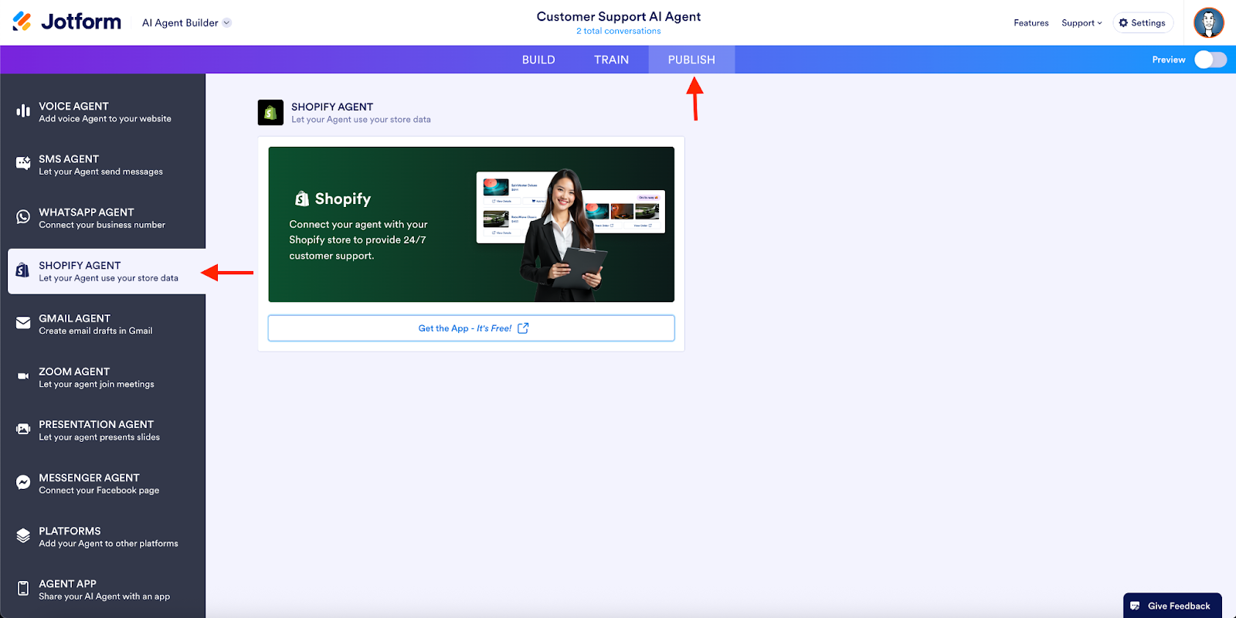
Task: Switch to the BUILD tab
Action: pos(538,59)
